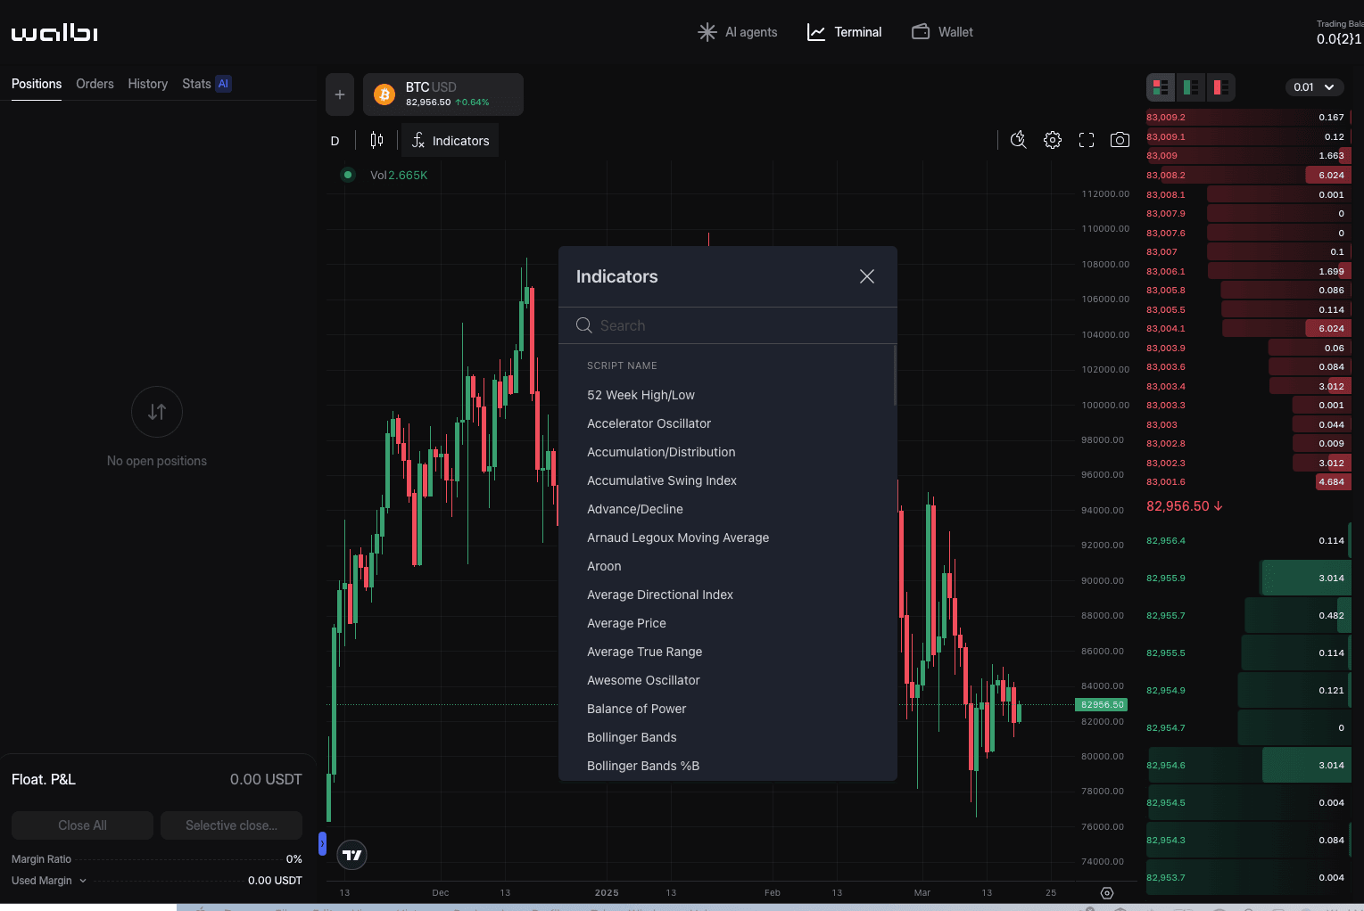Image resolution: width=1364 pixels, height=911 pixels.
Task: Show bids-only order book view
Action: click(1191, 86)
